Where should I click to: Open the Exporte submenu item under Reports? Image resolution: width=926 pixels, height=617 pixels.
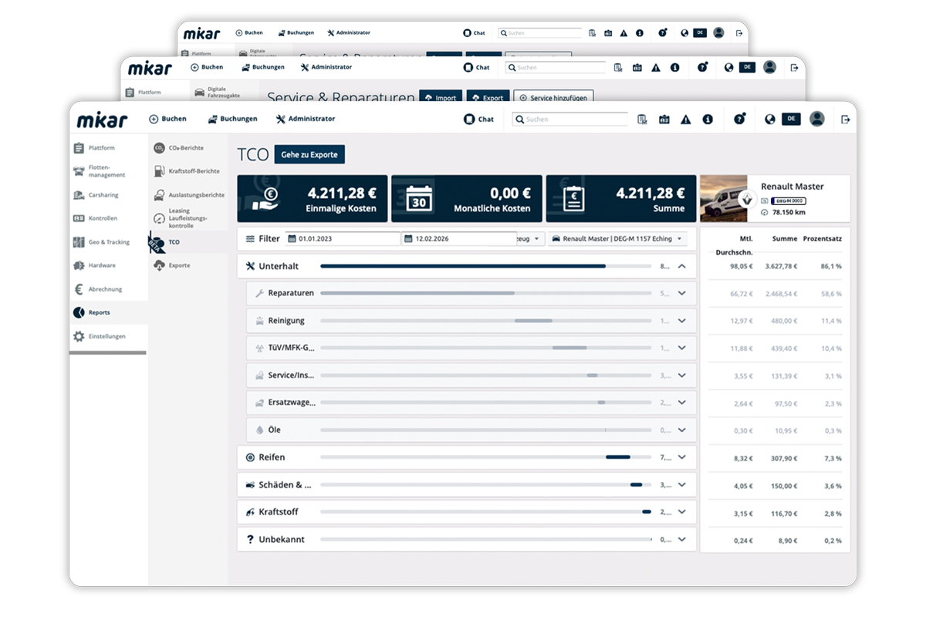point(178,265)
